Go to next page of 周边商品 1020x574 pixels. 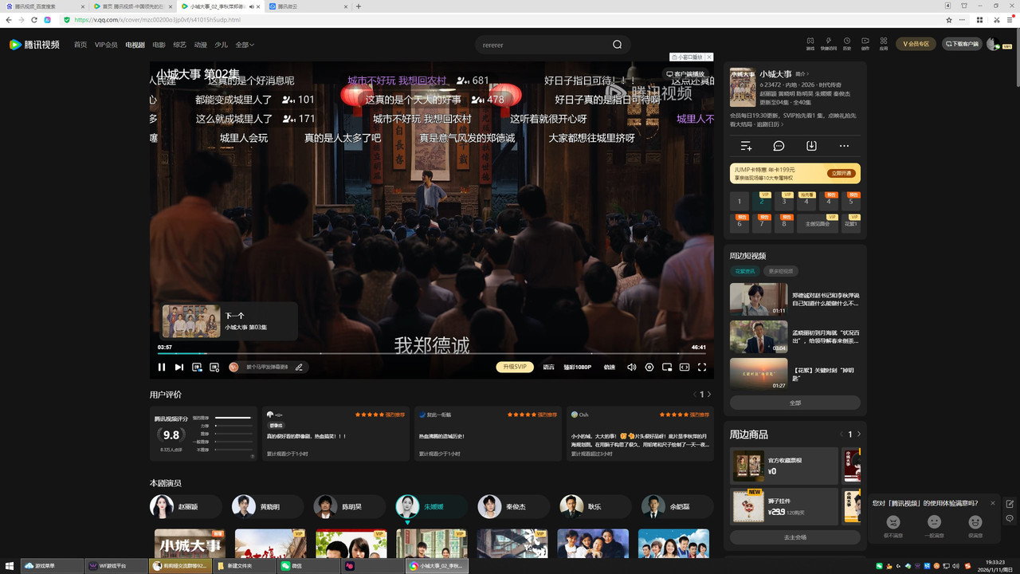tap(858, 434)
